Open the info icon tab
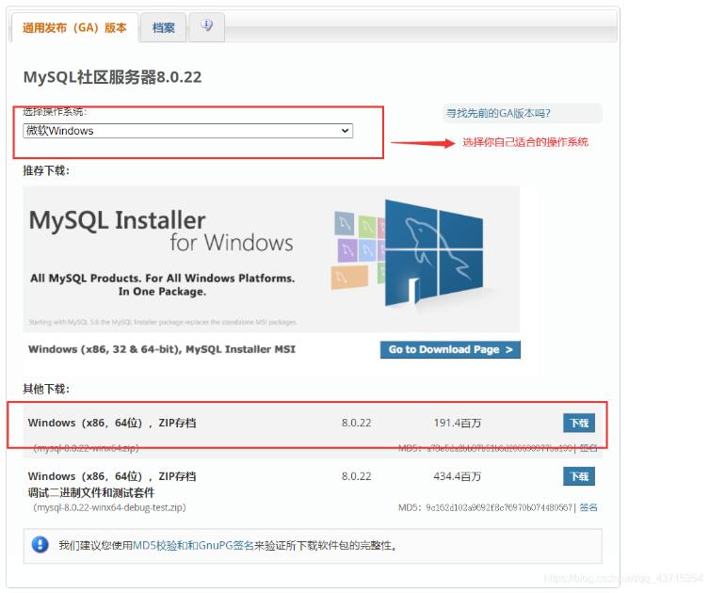709x593 pixels. point(206,27)
